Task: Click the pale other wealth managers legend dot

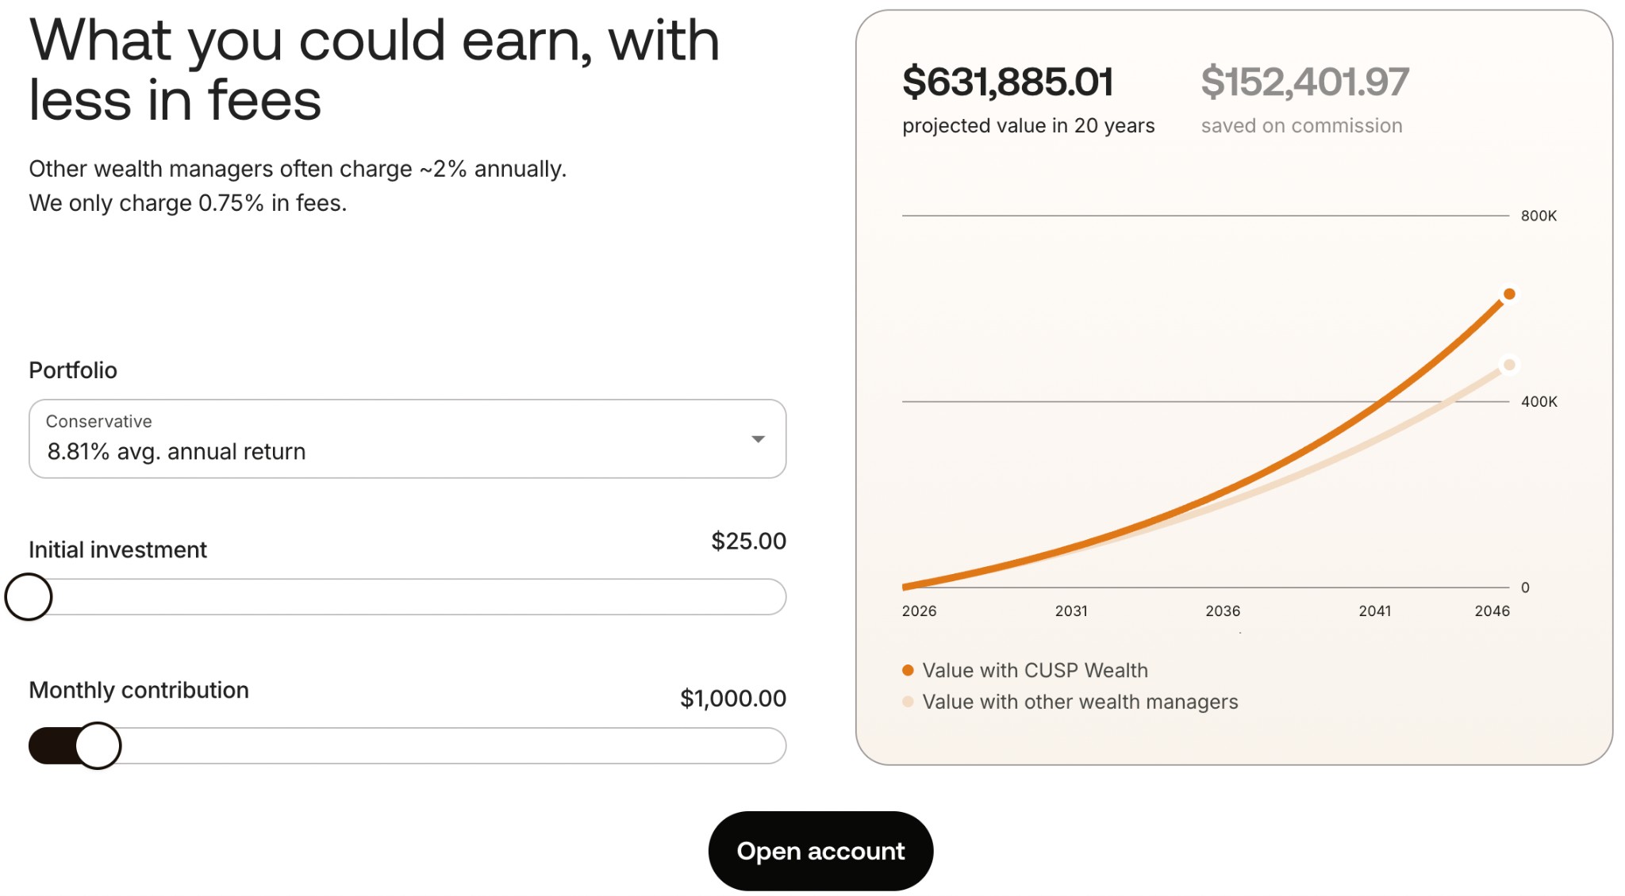Action: pyautogui.click(x=908, y=702)
